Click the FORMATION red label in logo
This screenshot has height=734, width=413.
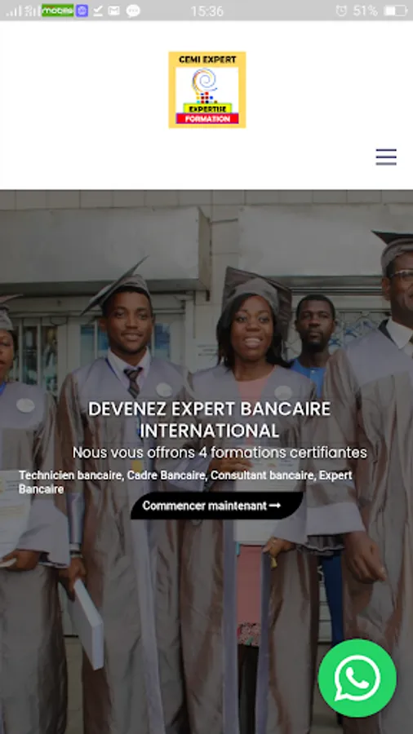pos(207,119)
